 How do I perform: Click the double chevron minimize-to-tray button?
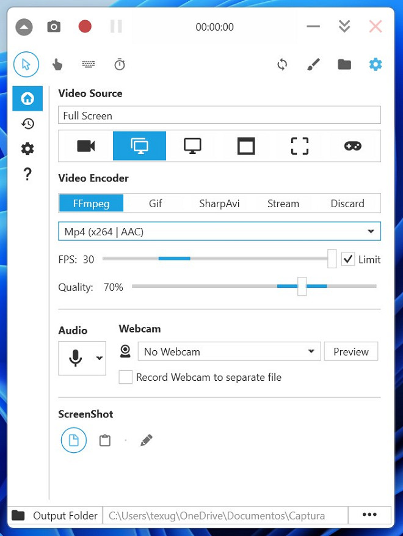(344, 26)
